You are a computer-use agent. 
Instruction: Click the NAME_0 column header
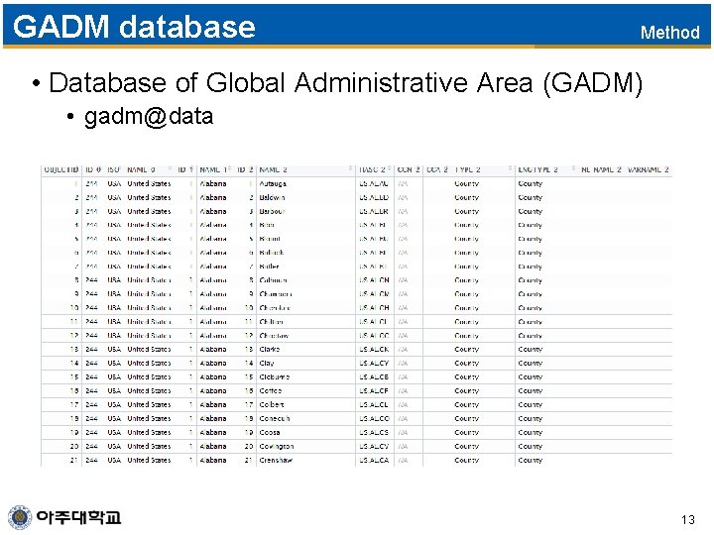point(141,169)
